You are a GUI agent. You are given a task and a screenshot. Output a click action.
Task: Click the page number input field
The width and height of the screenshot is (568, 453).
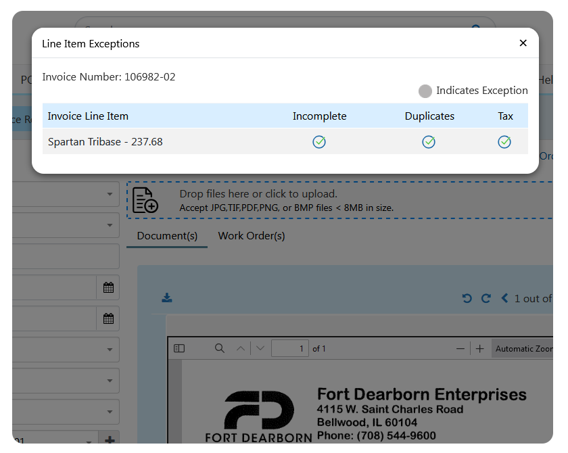click(x=289, y=348)
